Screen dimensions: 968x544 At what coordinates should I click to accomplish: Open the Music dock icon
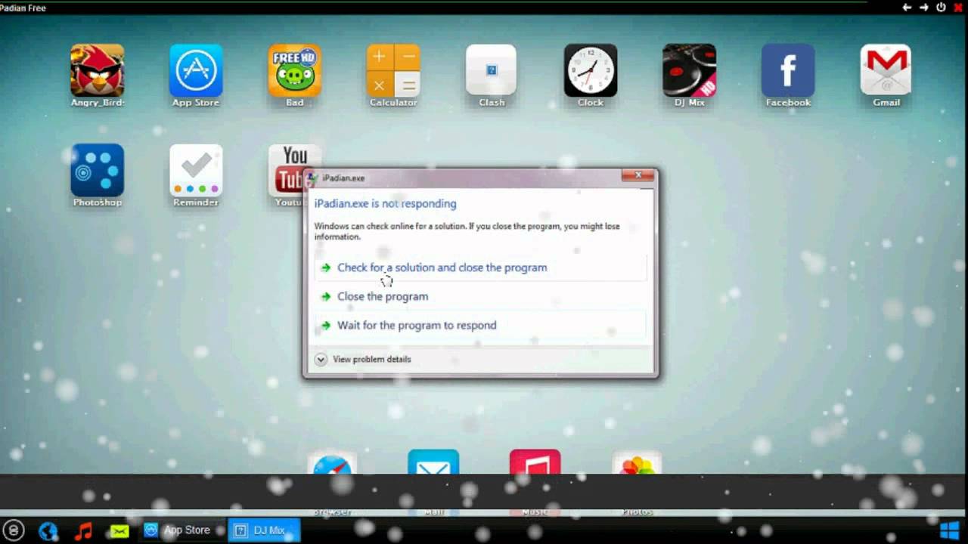coord(535,462)
